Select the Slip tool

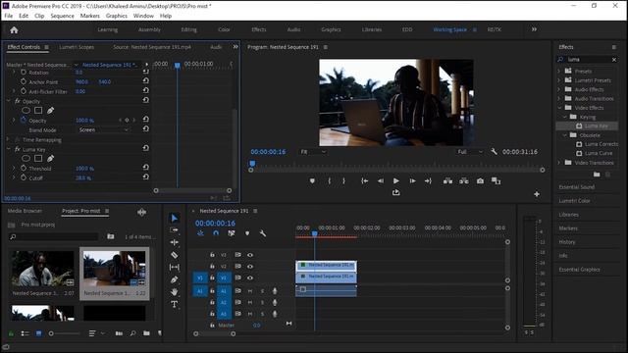[x=174, y=267]
